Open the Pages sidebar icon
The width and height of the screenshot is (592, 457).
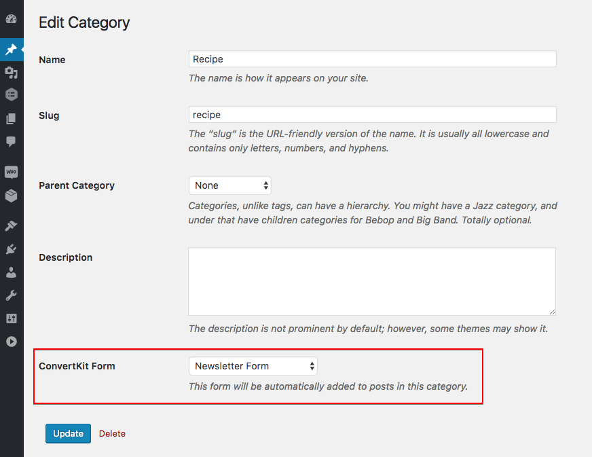pos(11,117)
